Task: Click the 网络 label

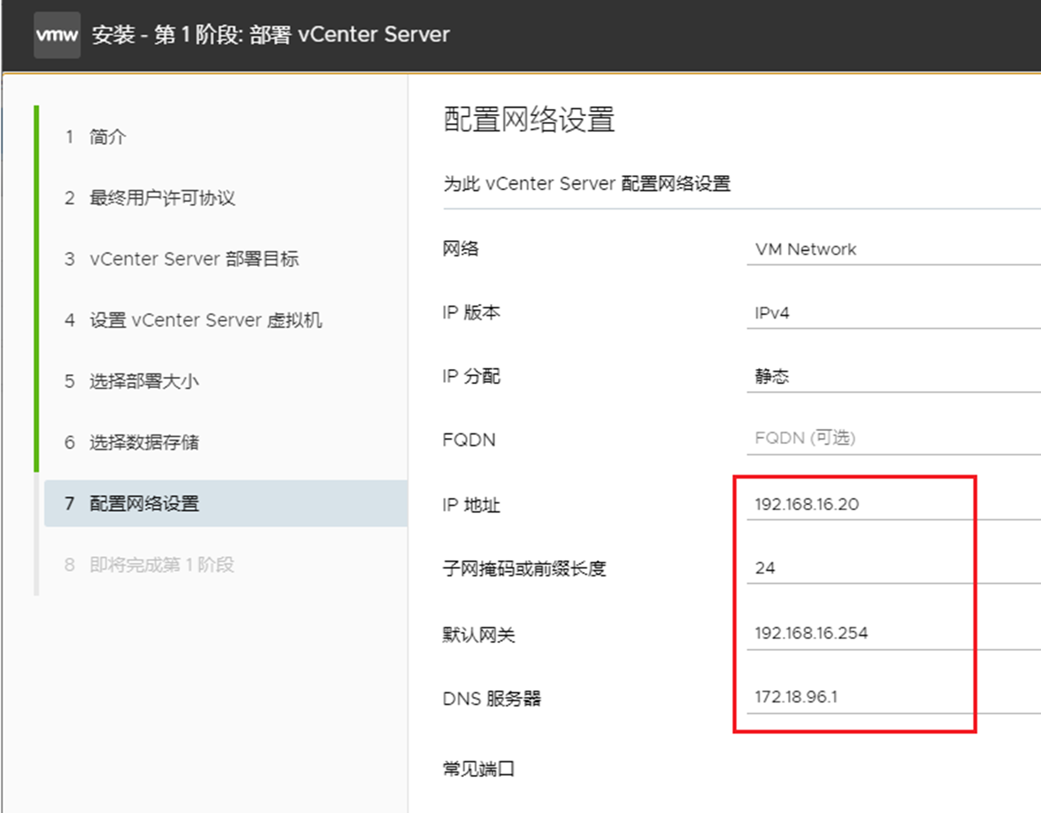Action: (x=461, y=249)
